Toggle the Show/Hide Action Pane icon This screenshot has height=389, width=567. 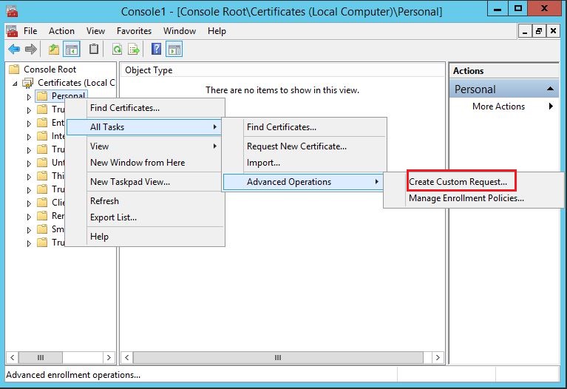pos(174,50)
